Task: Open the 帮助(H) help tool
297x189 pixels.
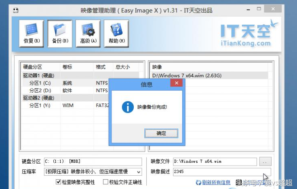Action: coord(116,33)
